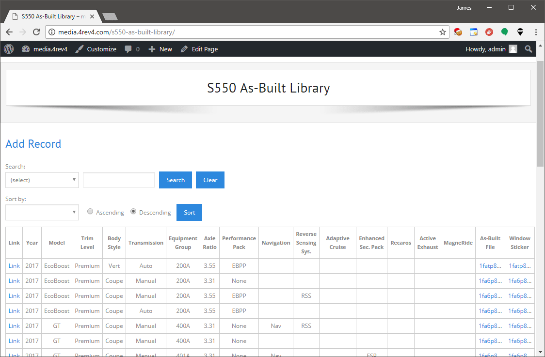Open Link for EcoBoost Coupe Manual 3.31 row
Viewport: 545px width, 357px height.
click(x=14, y=280)
